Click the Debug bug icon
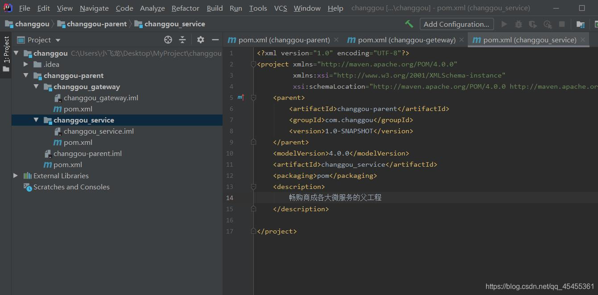 pyautogui.click(x=518, y=24)
